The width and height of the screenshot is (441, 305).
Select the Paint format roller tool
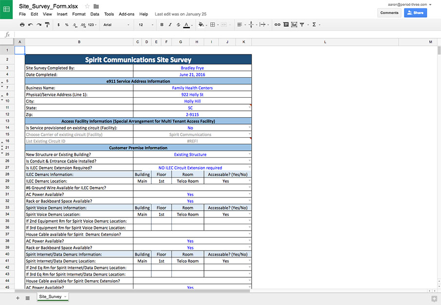(x=47, y=25)
